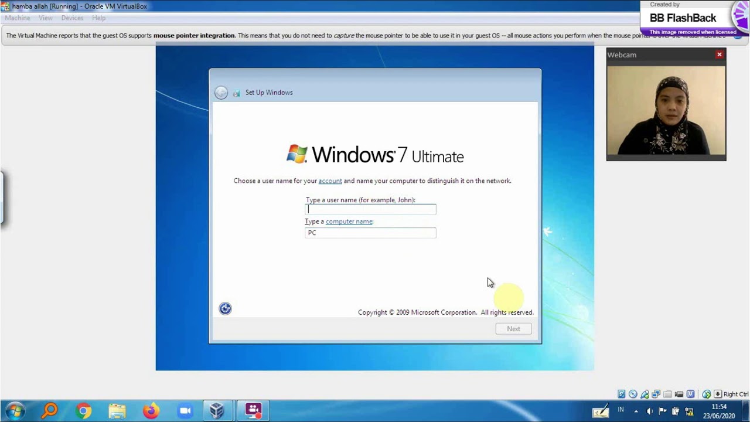Viewport: 750px width, 422px height.
Task: Close the Webcam panel
Action: tap(720, 55)
